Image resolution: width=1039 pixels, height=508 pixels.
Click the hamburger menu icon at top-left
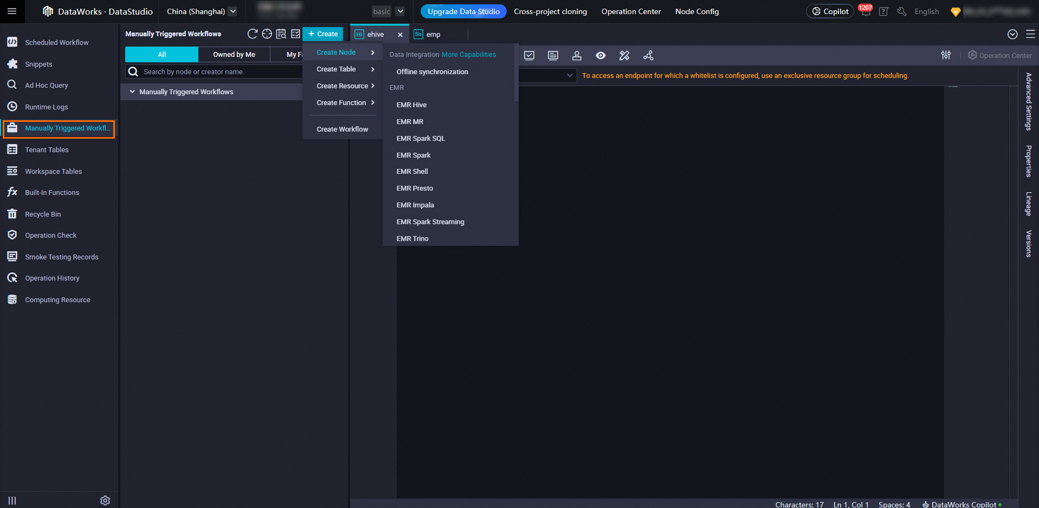(12, 11)
